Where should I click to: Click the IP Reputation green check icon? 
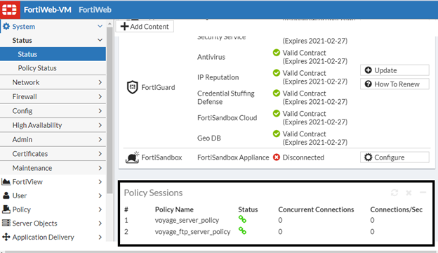click(x=277, y=73)
